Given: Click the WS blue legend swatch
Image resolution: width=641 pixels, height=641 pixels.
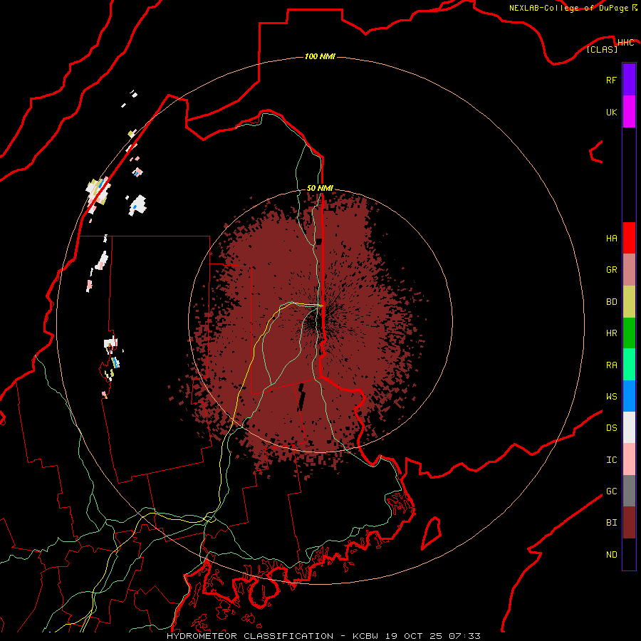Looking at the screenshot, I should click(x=629, y=396).
